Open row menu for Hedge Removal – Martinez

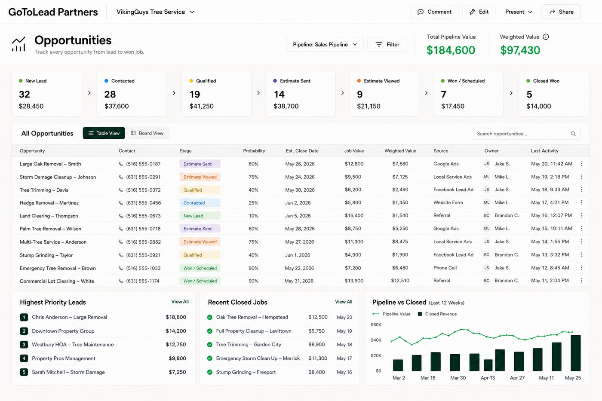click(582, 202)
